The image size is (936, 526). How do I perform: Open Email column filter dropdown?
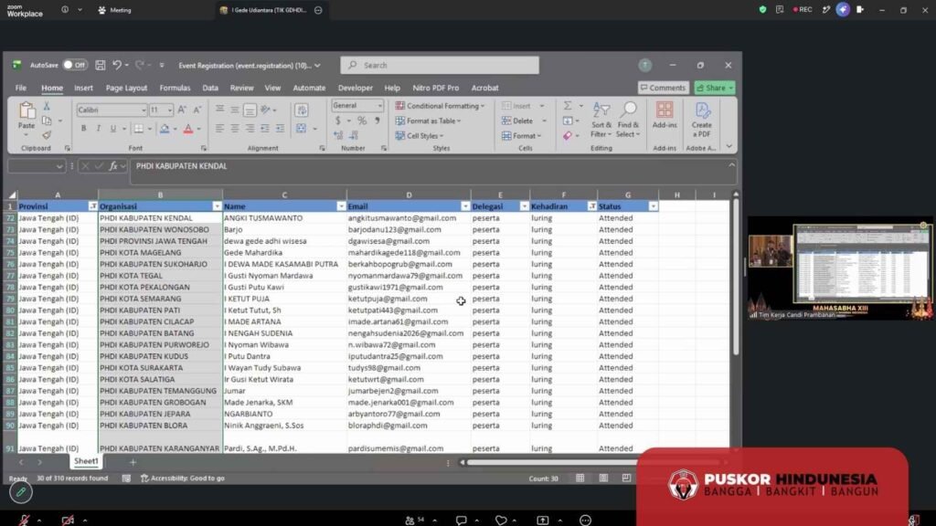[x=465, y=206]
